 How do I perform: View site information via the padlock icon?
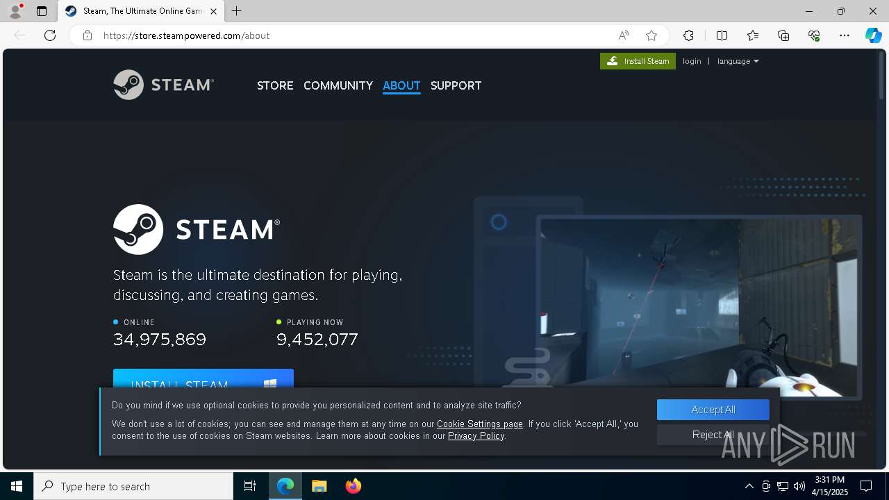(88, 35)
